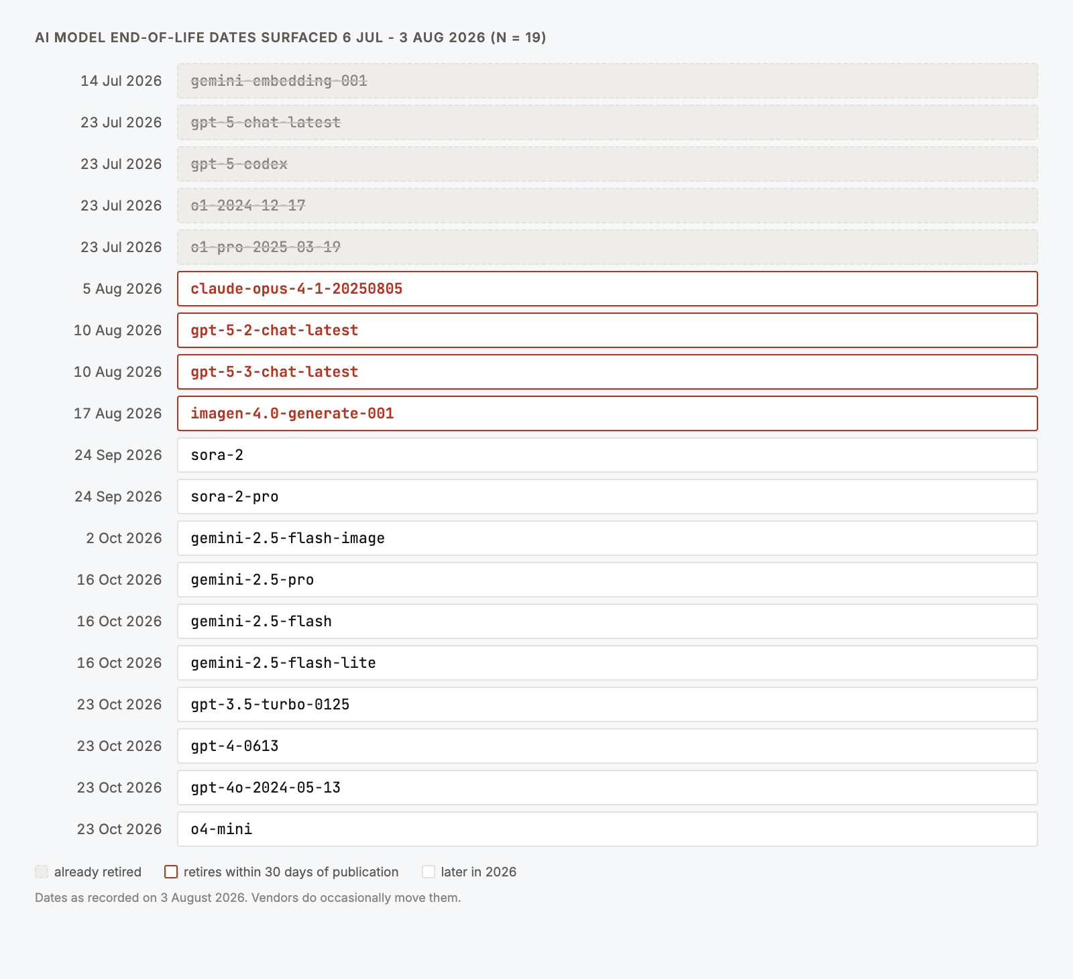The height and width of the screenshot is (979, 1073).
Task: Click the imagen-4.0-generate-001 entry
Action: point(608,414)
